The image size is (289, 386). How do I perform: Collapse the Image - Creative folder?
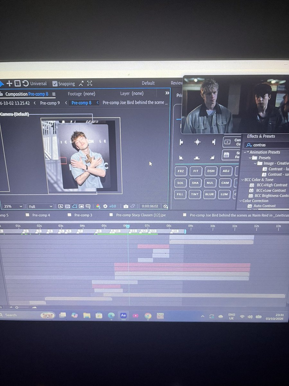click(x=255, y=163)
